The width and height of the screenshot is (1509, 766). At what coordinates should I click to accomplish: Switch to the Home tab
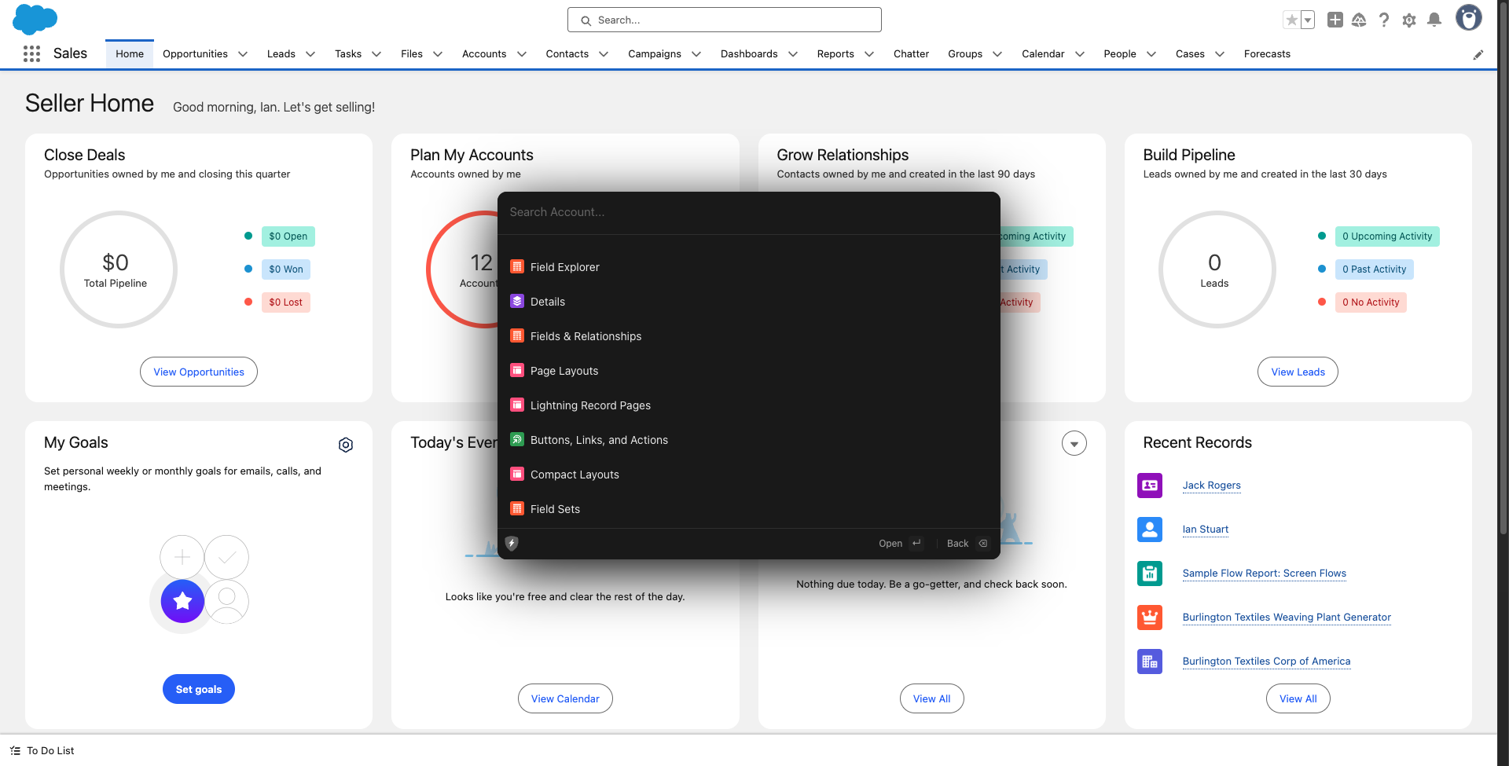pyautogui.click(x=130, y=54)
